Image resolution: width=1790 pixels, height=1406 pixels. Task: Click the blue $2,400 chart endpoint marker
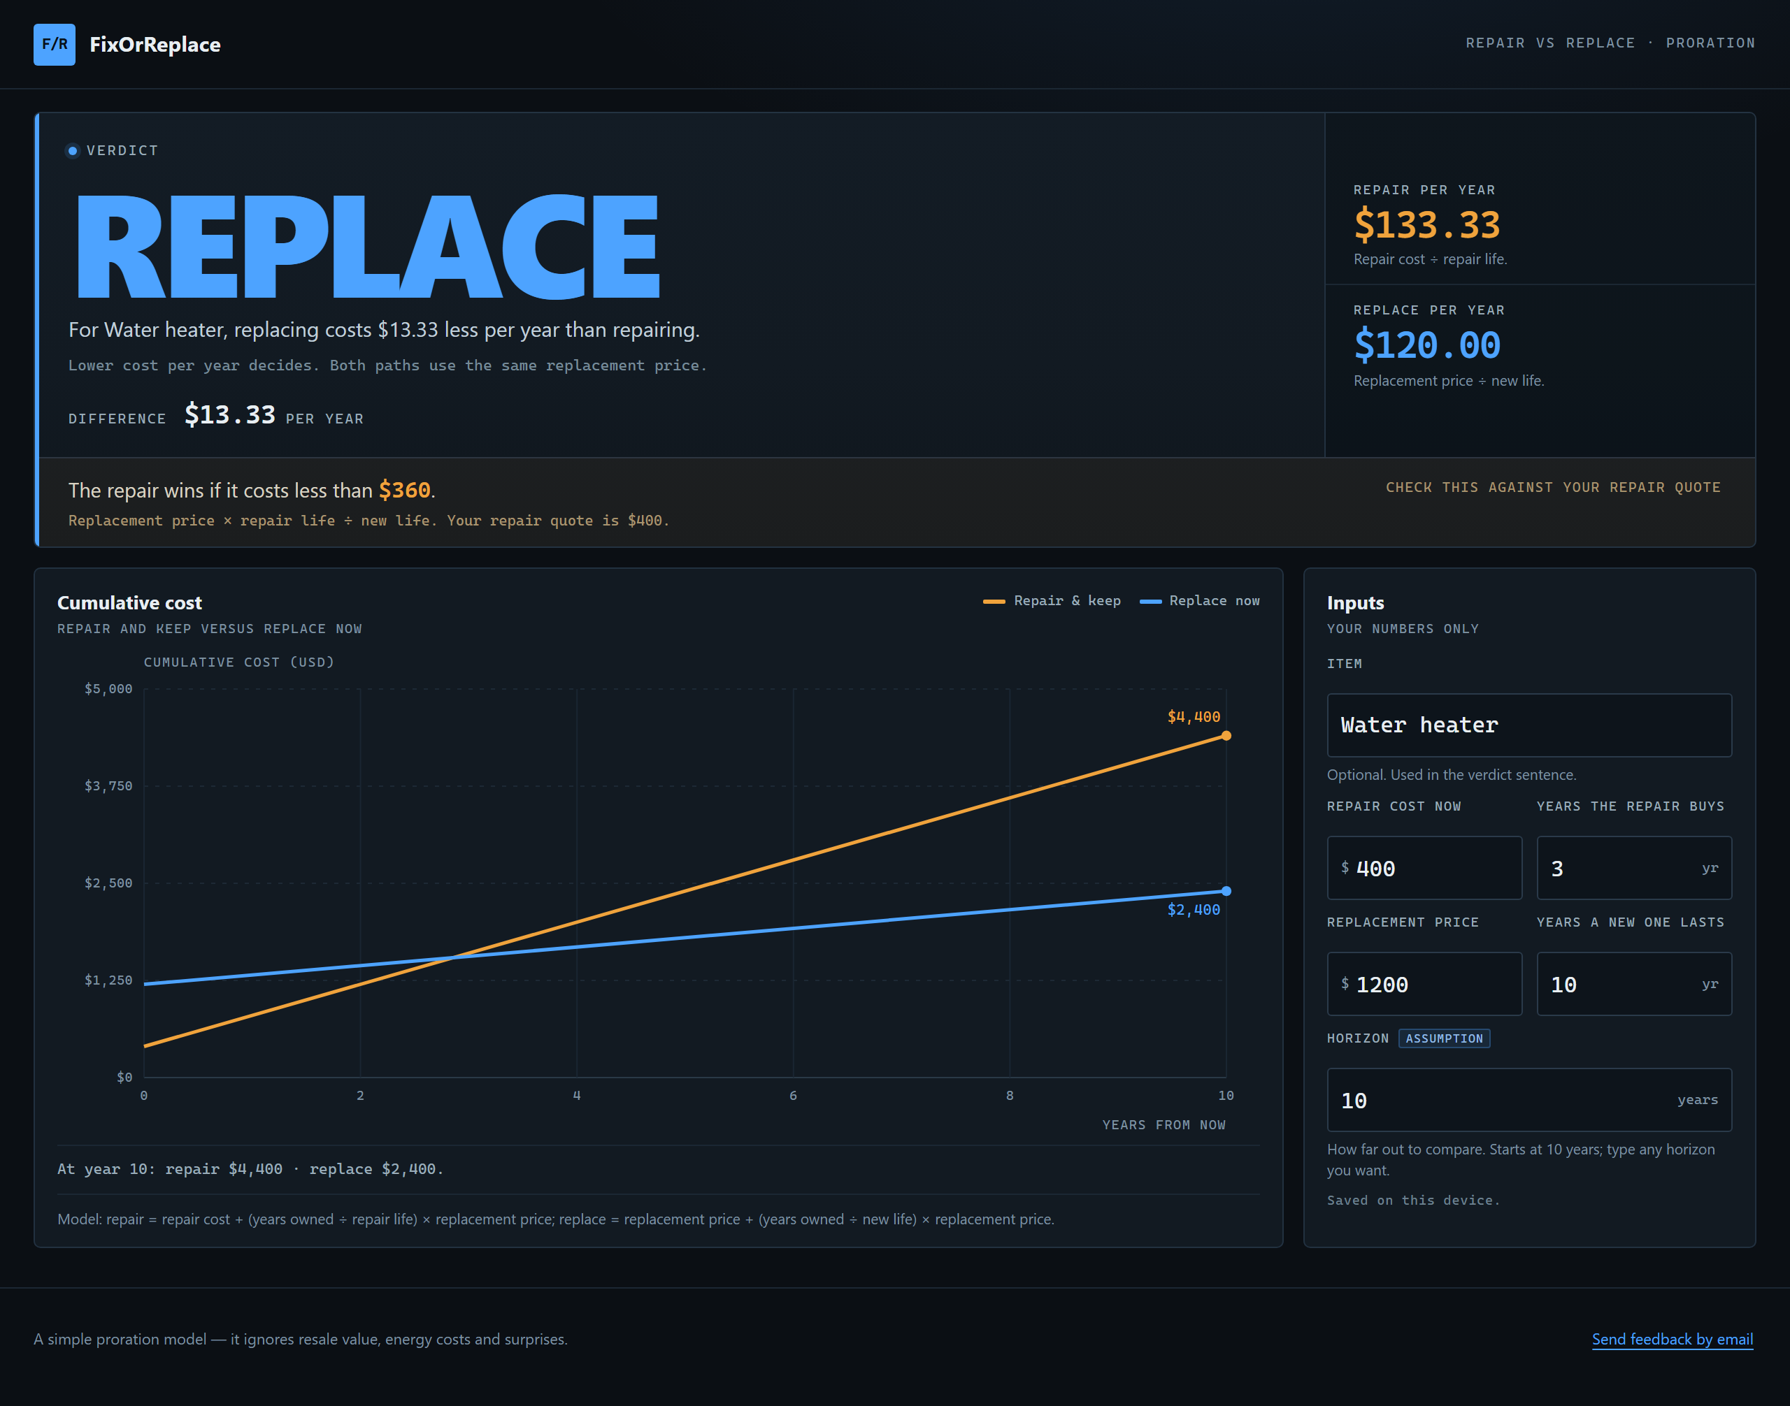pos(1226,892)
